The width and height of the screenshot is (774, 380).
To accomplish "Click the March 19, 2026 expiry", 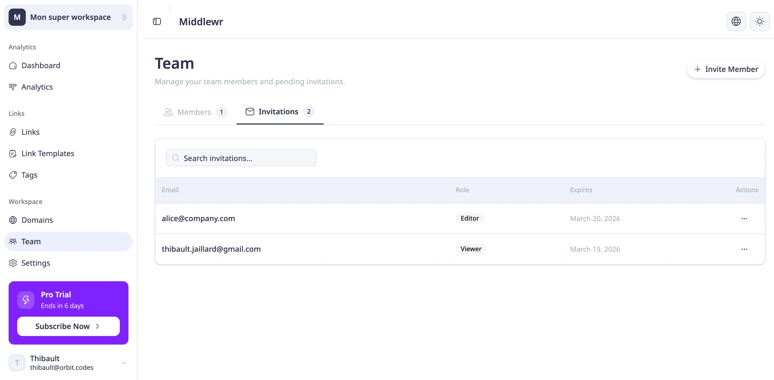I will point(595,249).
